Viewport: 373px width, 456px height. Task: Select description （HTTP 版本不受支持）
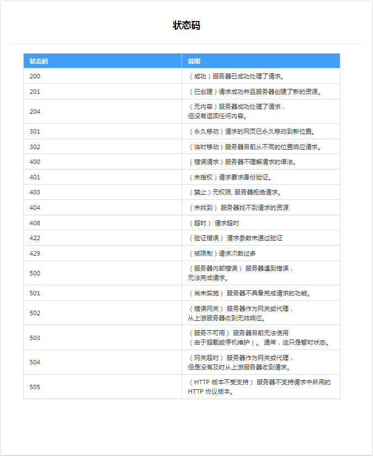pyautogui.click(x=261, y=387)
